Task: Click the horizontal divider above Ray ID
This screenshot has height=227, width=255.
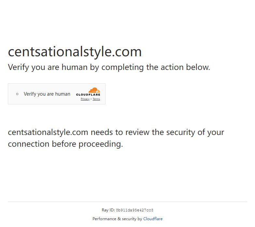Action: point(128,202)
